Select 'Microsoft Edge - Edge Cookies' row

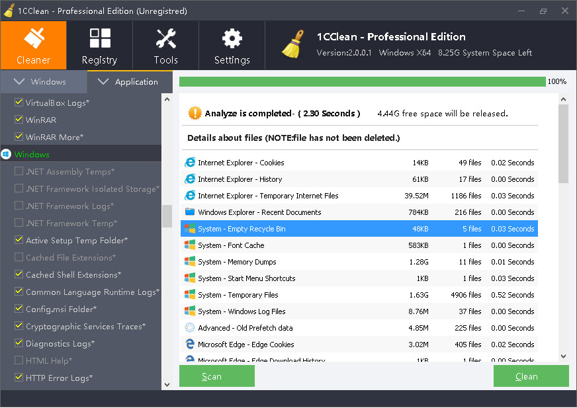[x=359, y=345]
